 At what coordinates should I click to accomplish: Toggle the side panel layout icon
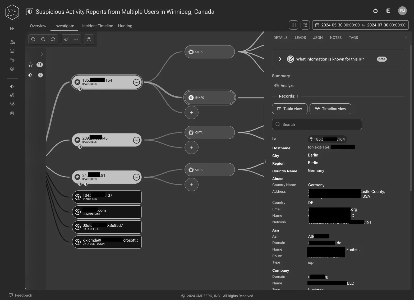293,25
